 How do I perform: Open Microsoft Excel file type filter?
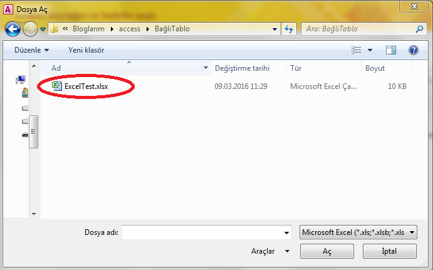(x=358, y=232)
